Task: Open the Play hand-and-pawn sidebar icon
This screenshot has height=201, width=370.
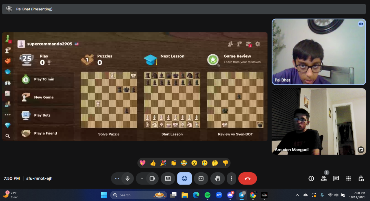Action: [8, 50]
